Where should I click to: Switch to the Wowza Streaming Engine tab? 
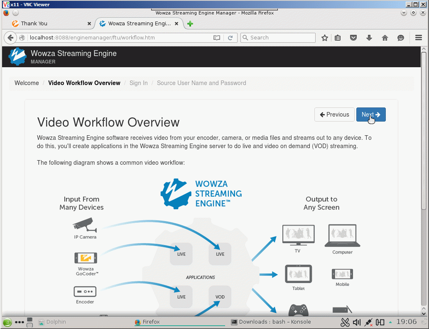pyautogui.click(x=139, y=24)
